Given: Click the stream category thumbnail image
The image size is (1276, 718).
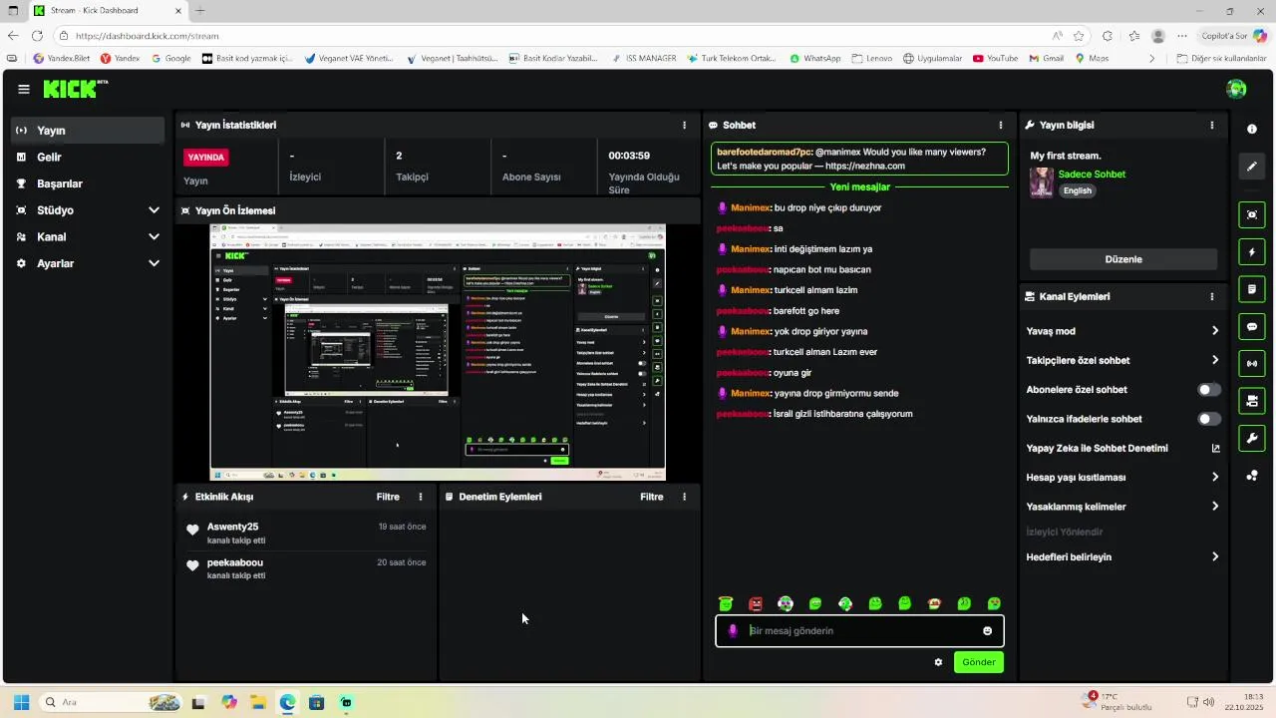Looking at the screenshot, I should coord(1042,182).
